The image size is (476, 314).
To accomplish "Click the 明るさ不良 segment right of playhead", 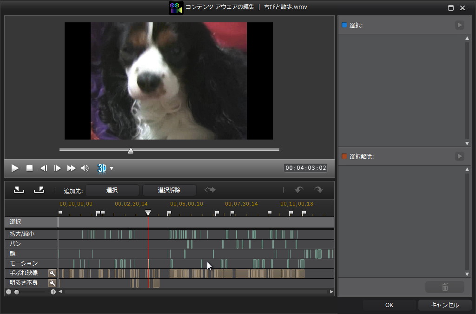I will 156,283.
